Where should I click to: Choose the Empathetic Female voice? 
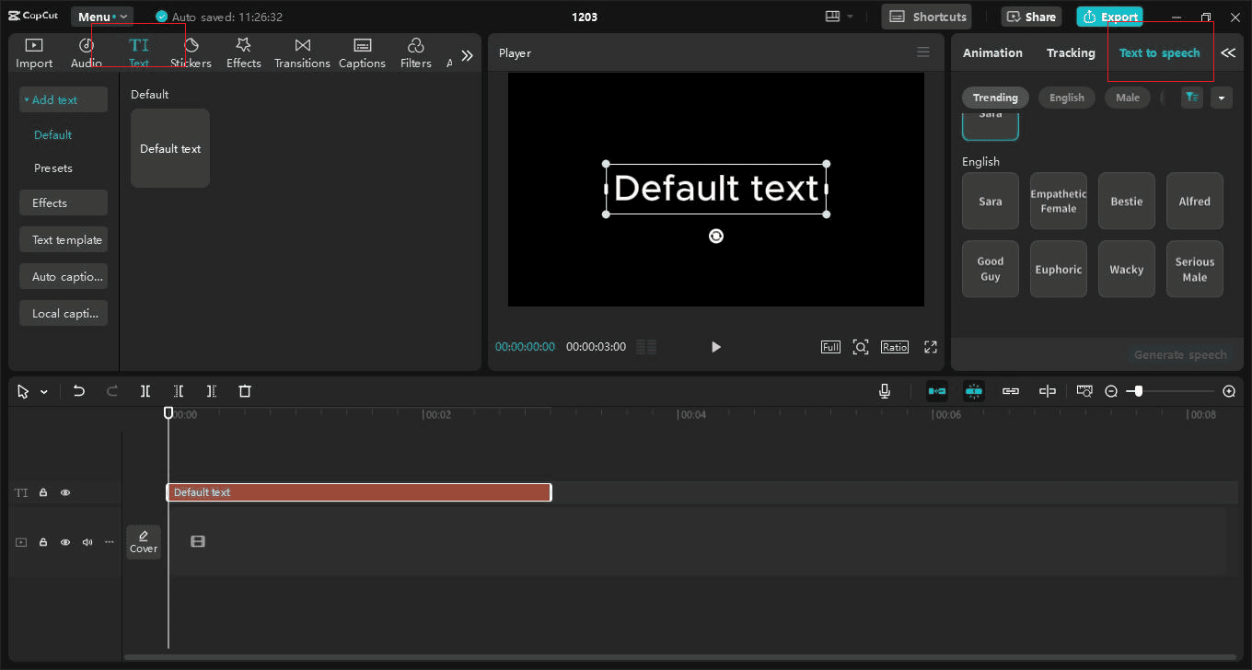click(x=1059, y=201)
